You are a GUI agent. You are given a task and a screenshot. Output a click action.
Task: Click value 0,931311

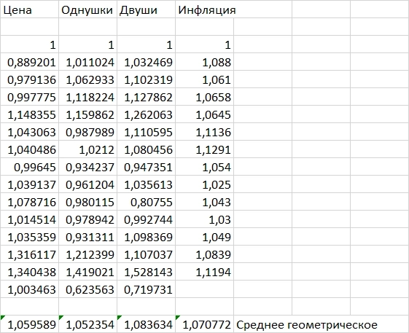coord(90,237)
